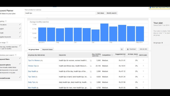Toggle the chart view icon beside Download
This screenshot has height=96, width=170.
[x=122, y=49]
